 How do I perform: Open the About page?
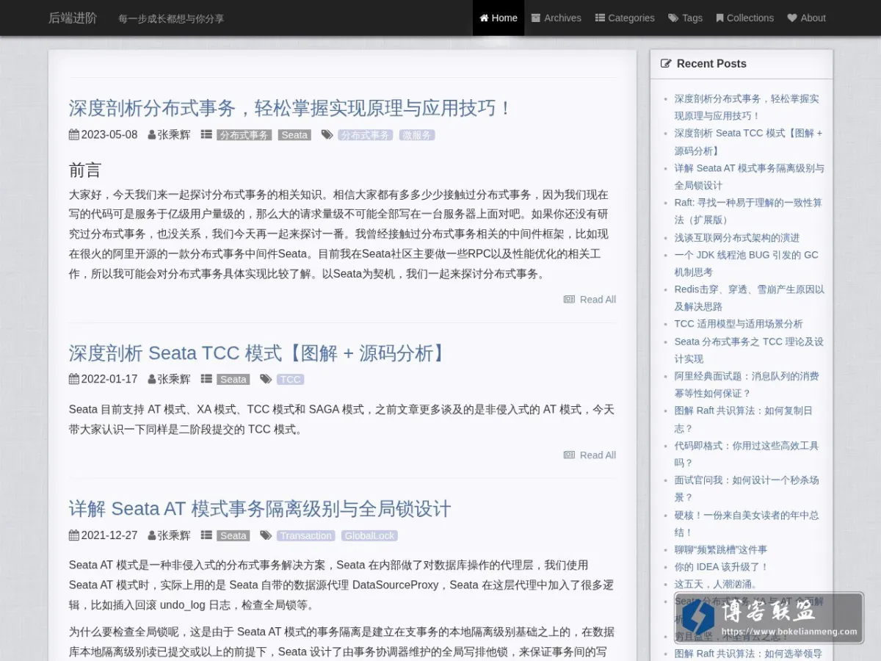tap(806, 18)
